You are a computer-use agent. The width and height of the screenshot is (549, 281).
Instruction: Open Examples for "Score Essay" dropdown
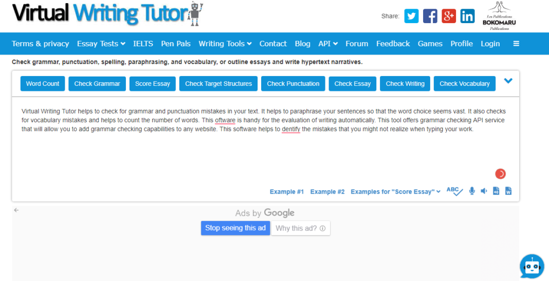(x=396, y=192)
